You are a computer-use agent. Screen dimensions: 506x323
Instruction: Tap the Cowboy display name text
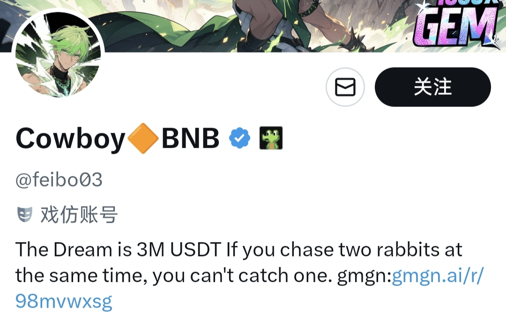[x=70, y=139]
